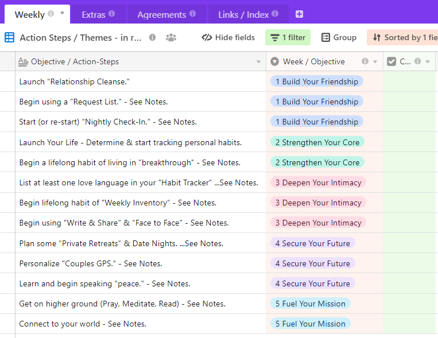The width and height of the screenshot is (438, 338).
Task: Select 'Launch "Relationship Cleanse."' cell
Action: (x=141, y=81)
